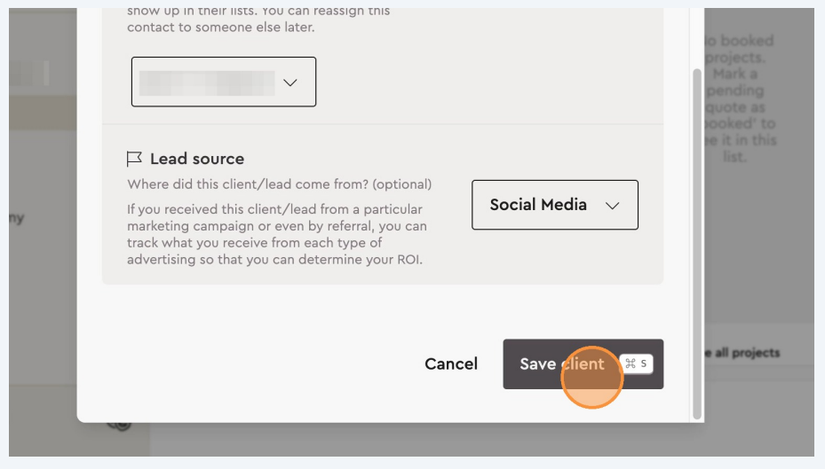825x469 pixels.
Task: Open the blurred assigned user dropdown
Action: pyautogui.click(x=223, y=82)
